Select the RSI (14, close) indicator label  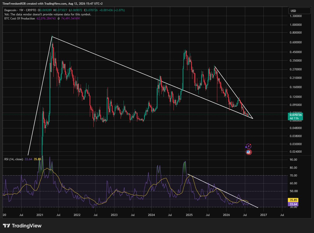point(13,159)
